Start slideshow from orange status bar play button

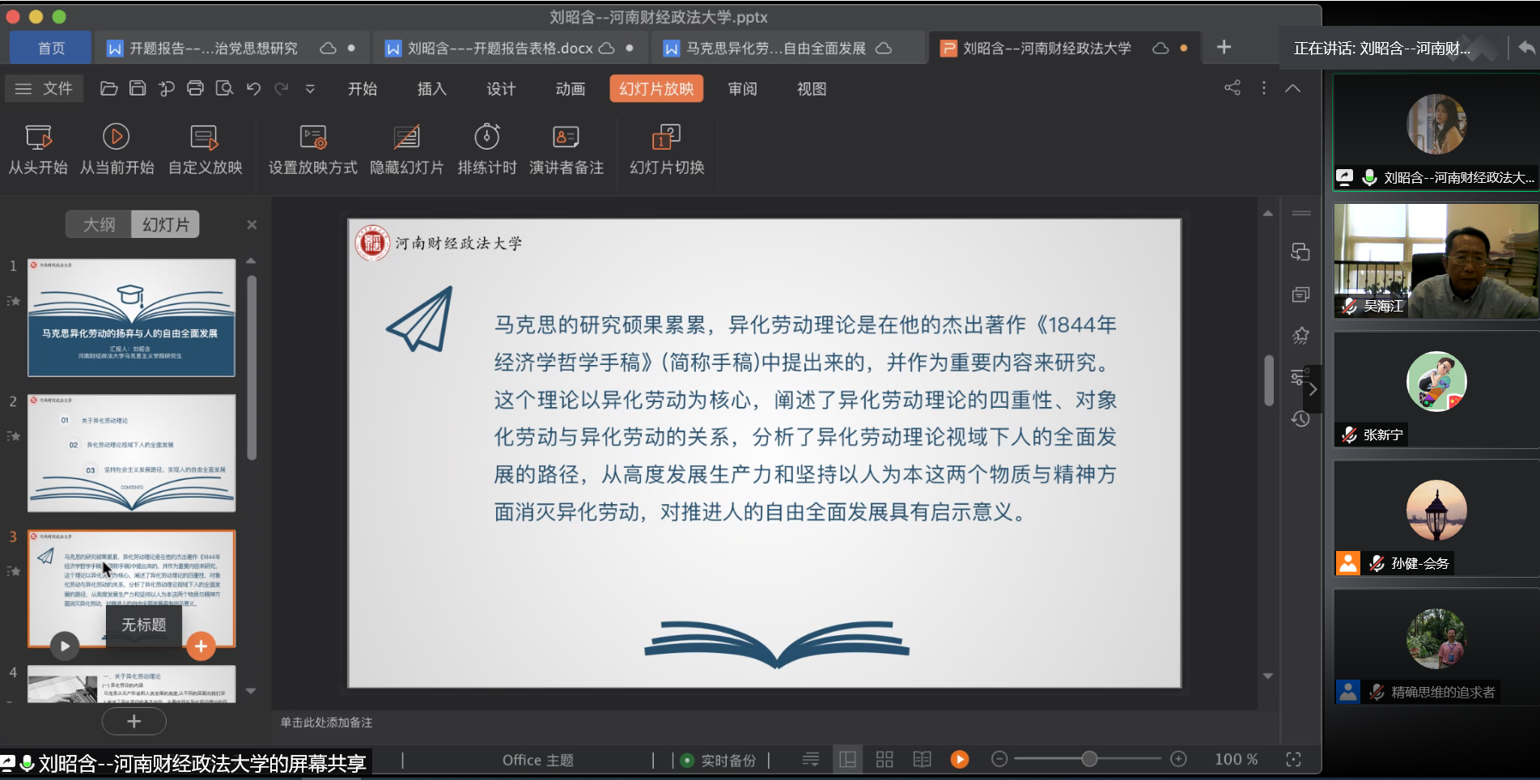pos(960,759)
